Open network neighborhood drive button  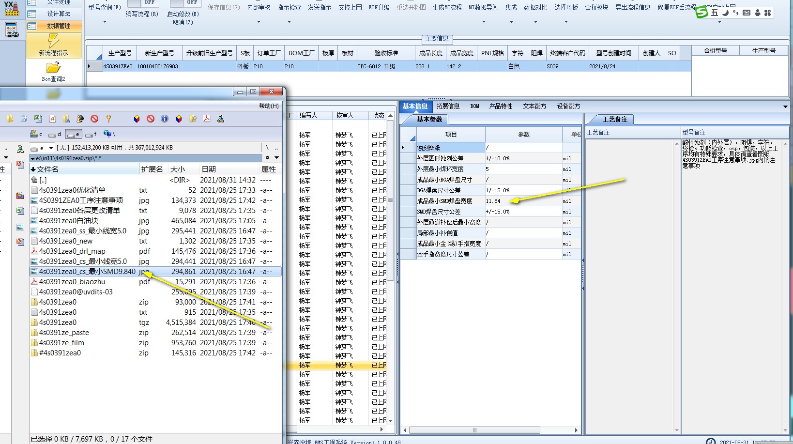pyautogui.click(x=109, y=134)
